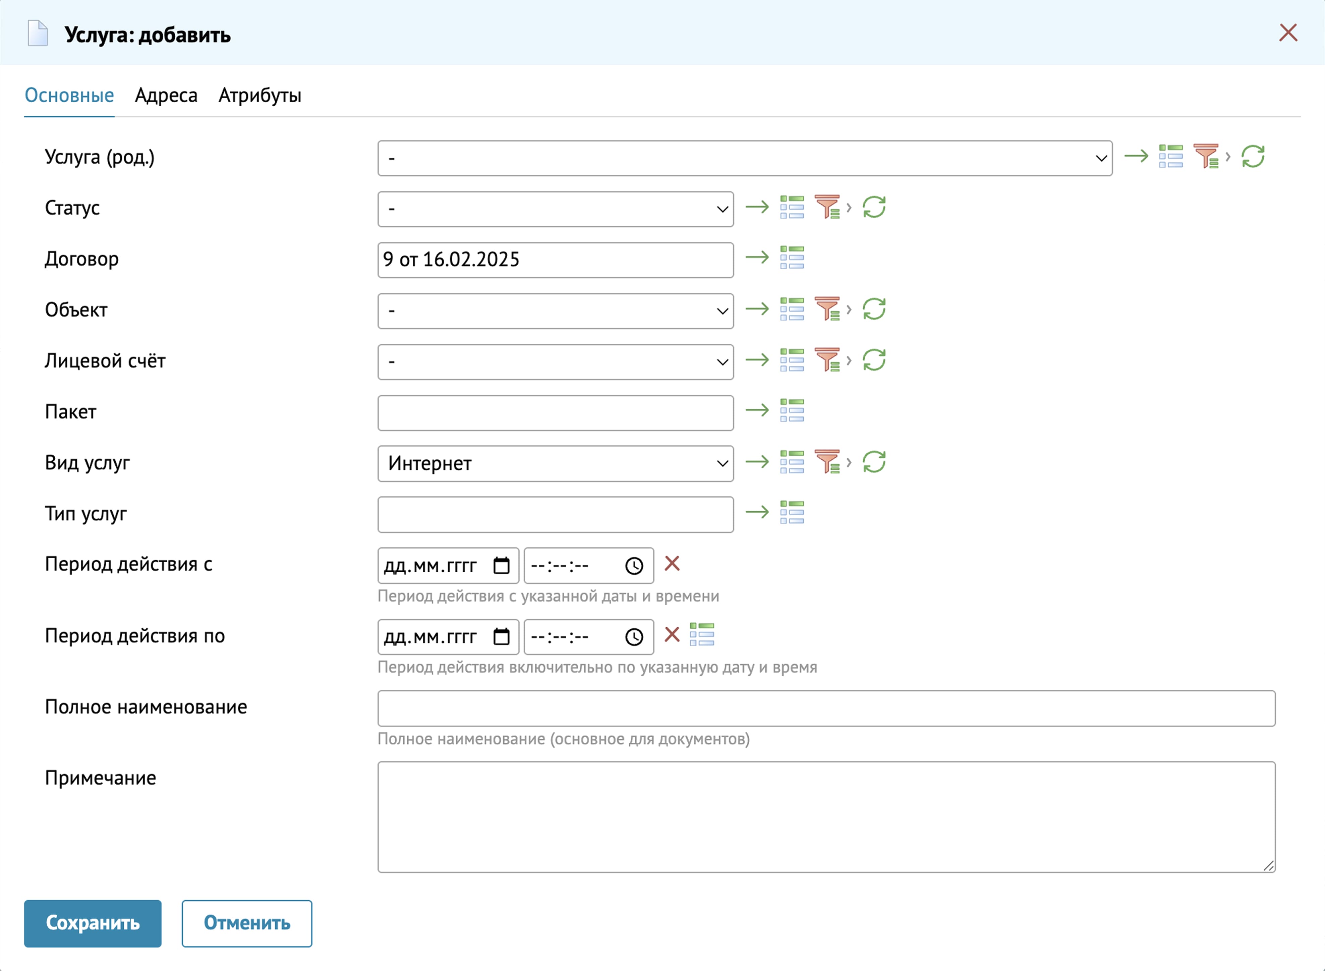This screenshot has height=971, width=1325.
Task: Refresh the Статус list
Action: point(874,207)
